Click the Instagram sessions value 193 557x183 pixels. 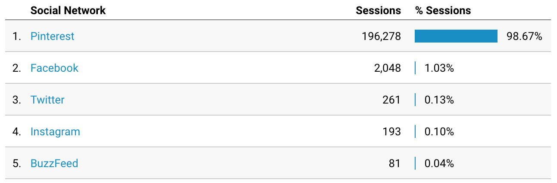(392, 132)
